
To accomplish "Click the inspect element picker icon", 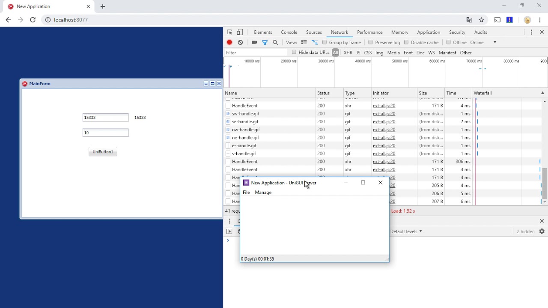I will pyautogui.click(x=229, y=32).
